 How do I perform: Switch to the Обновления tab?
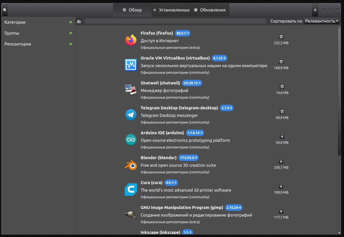tap(210, 10)
